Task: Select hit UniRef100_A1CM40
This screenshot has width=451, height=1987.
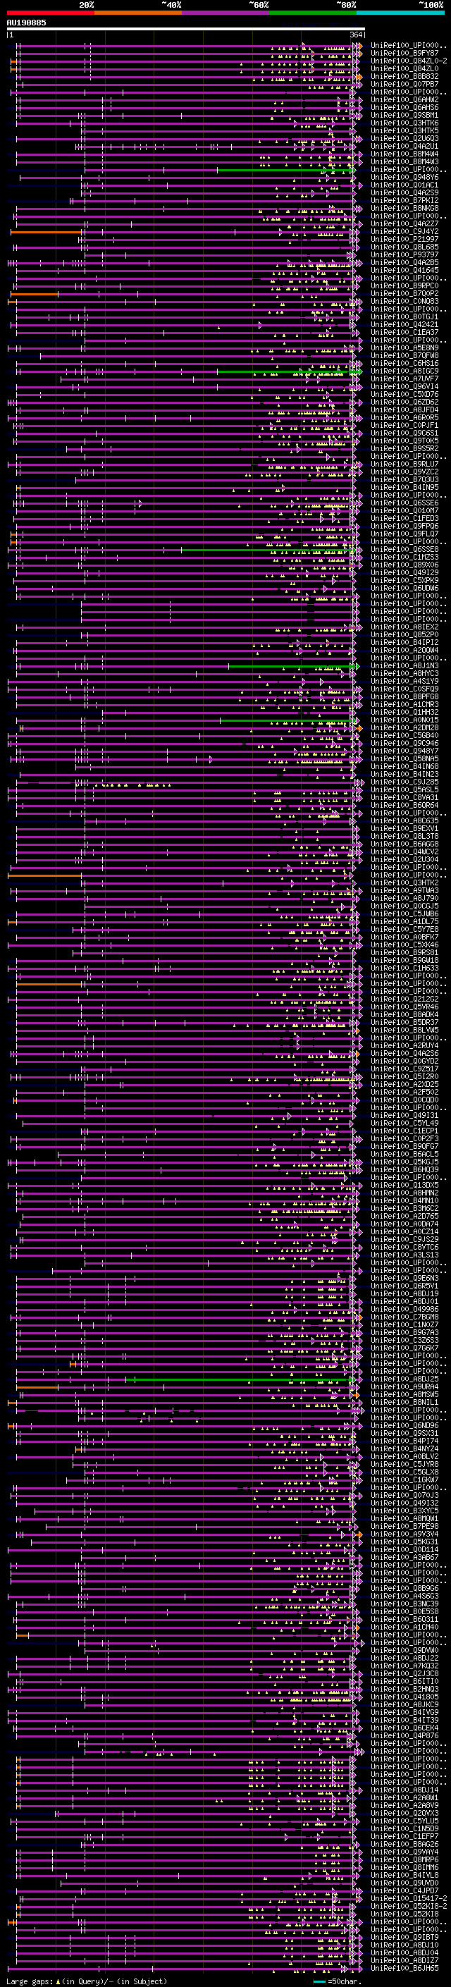Action: point(404,1627)
